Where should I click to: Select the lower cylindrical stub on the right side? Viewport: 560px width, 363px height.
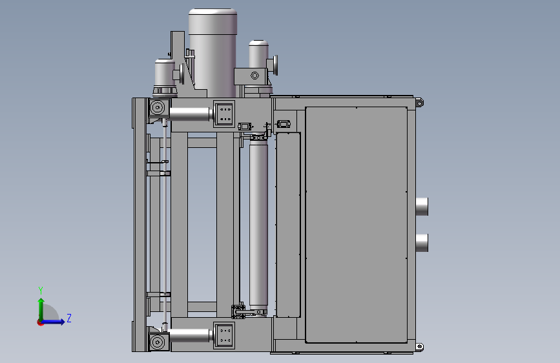tap(422, 243)
